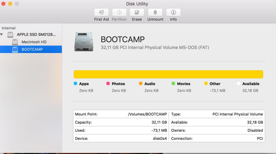
Task: Click the Internal sidebar section header
Action: pos(9,28)
